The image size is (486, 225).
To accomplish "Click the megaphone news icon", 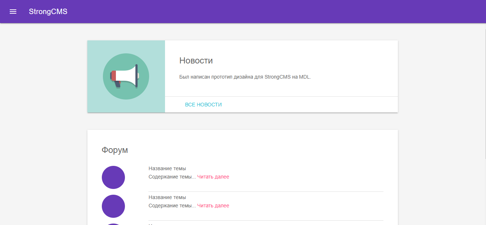I will (x=126, y=76).
